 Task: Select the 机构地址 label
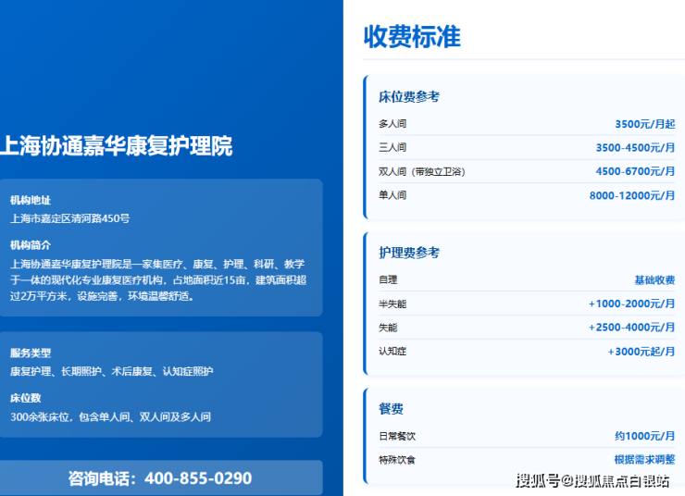(31, 201)
